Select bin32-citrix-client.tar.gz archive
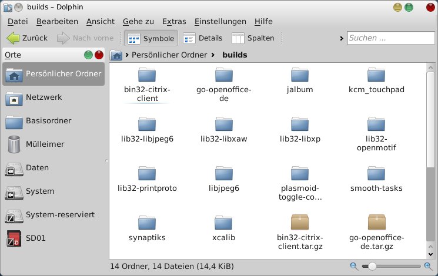The width and height of the screenshot is (438, 276). (x=300, y=233)
